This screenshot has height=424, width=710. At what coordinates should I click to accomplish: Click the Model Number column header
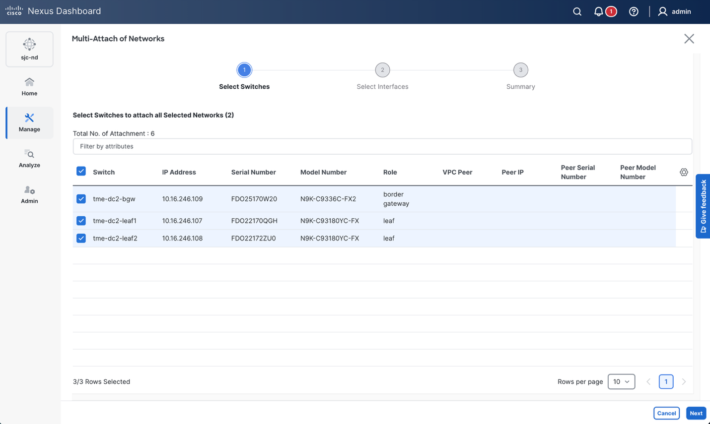point(323,172)
